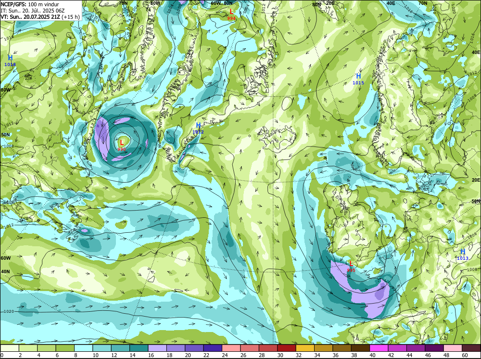Pick the 34–36 m/s legend swatch
This screenshot has width=481, height=359.
pos(324,348)
